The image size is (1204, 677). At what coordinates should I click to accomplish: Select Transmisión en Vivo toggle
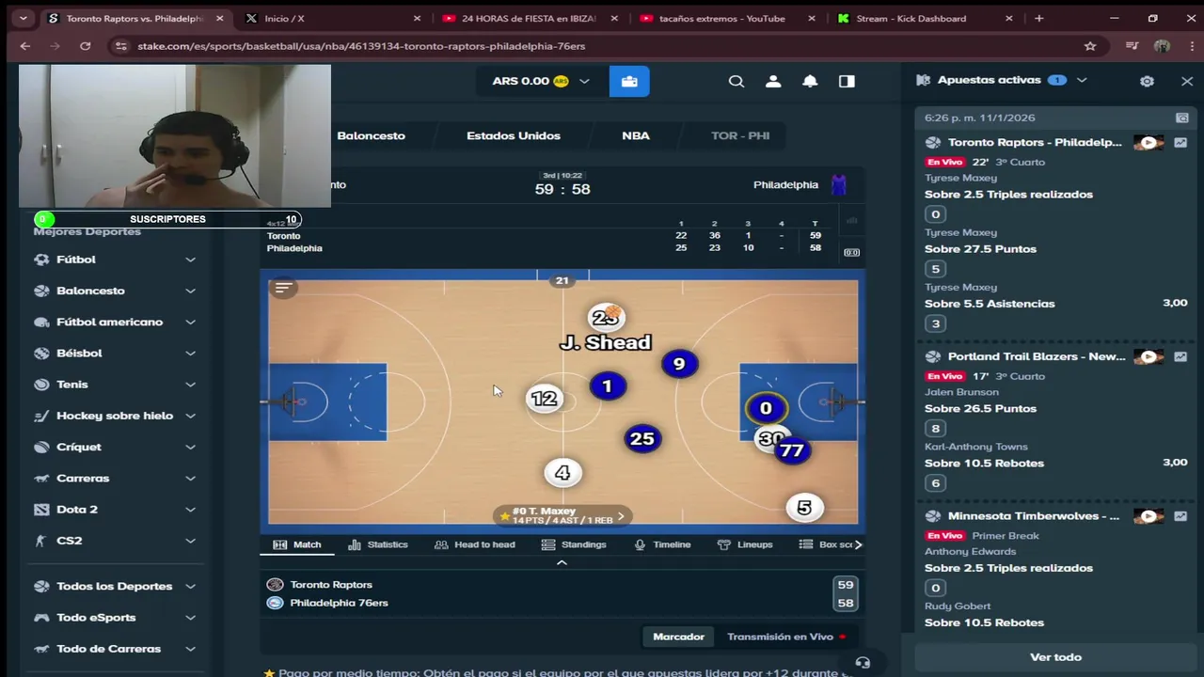[786, 637]
